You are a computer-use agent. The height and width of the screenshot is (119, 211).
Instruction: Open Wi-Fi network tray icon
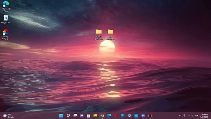pyautogui.click(x=189, y=116)
